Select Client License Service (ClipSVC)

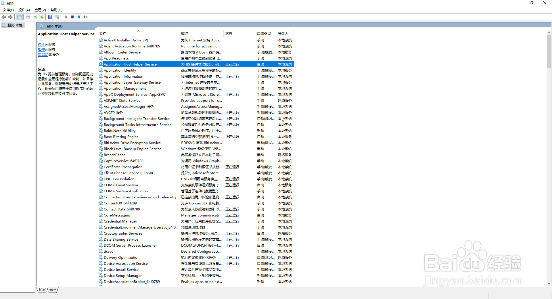[196, 173]
